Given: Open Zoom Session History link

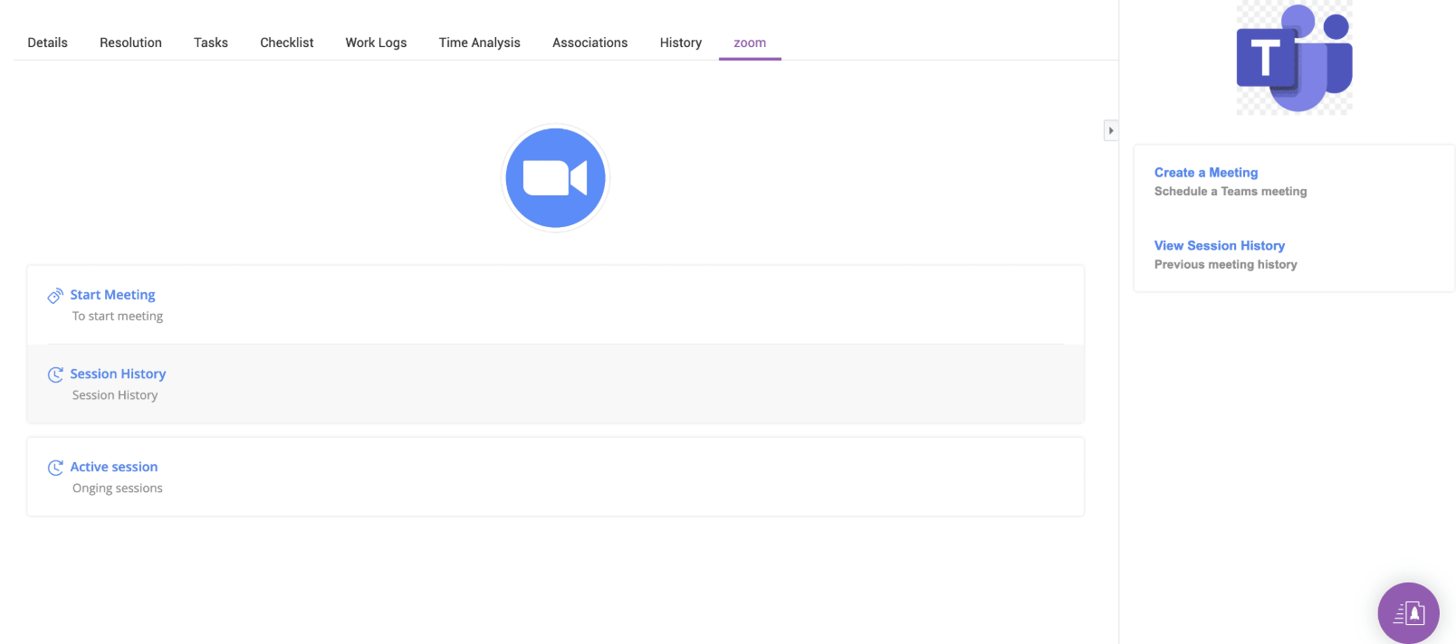Looking at the screenshot, I should pyautogui.click(x=118, y=374).
